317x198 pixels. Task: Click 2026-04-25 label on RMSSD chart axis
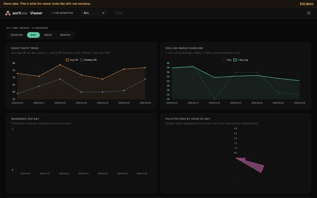point(278,103)
